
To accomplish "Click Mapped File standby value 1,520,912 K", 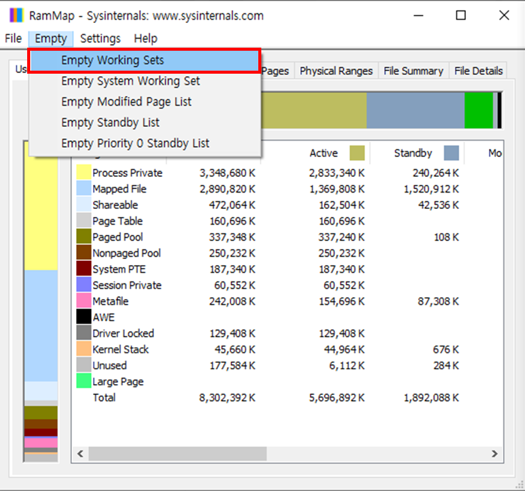I will point(431,189).
